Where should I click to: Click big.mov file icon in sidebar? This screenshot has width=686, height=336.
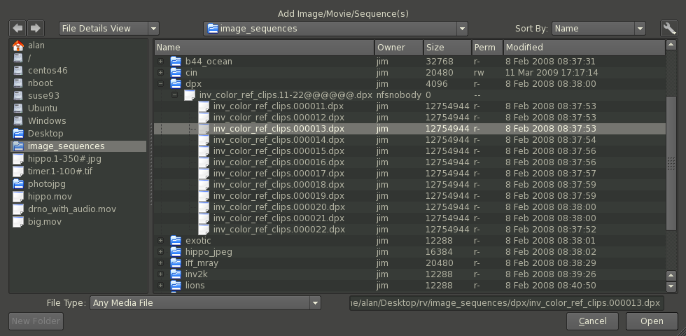point(18,222)
